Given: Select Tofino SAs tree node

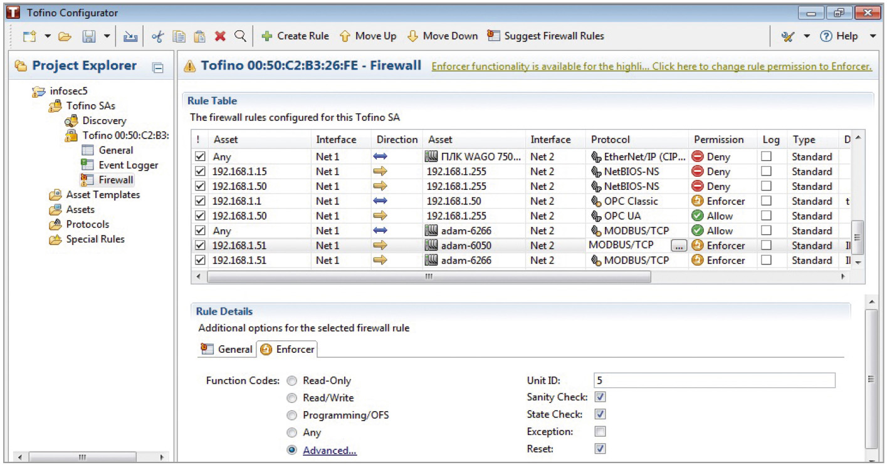Looking at the screenshot, I should coord(90,106).
